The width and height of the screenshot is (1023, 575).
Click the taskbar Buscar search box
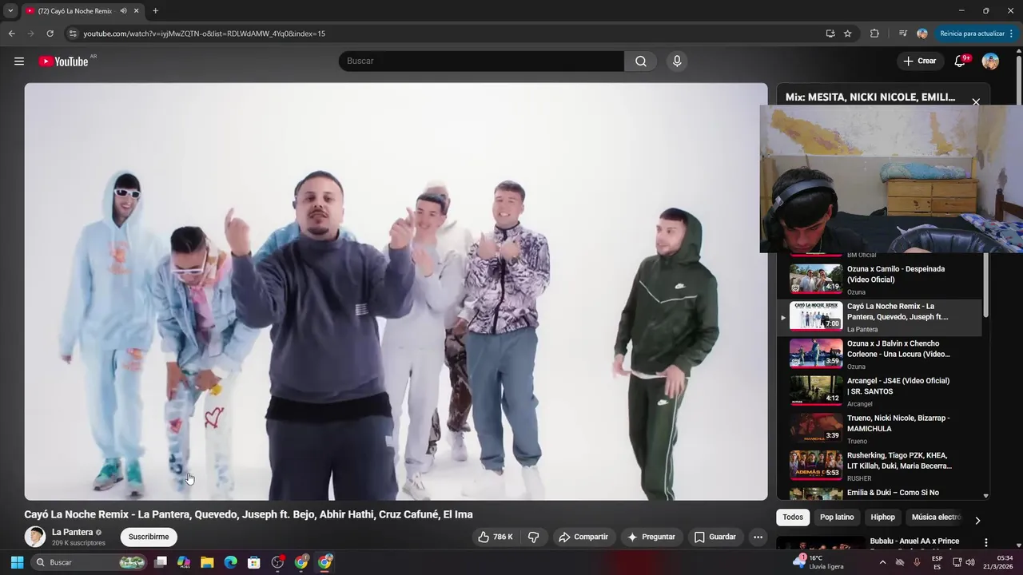[x=90, y=562]
